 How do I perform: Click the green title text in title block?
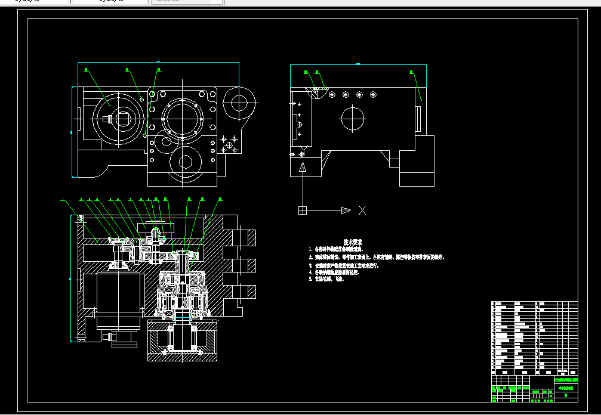[566, 380]
